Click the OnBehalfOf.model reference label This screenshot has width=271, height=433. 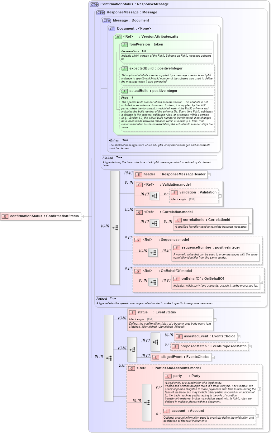pos(176,271)
